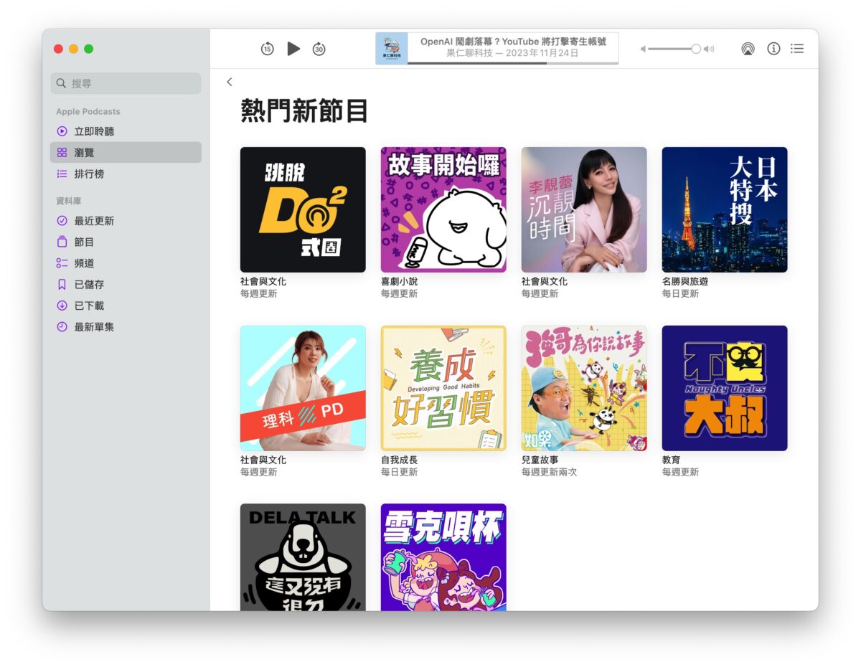Click the 喜劇小說 category label
The width and height of the screenshot is (861, 667).
click(400, 282)
